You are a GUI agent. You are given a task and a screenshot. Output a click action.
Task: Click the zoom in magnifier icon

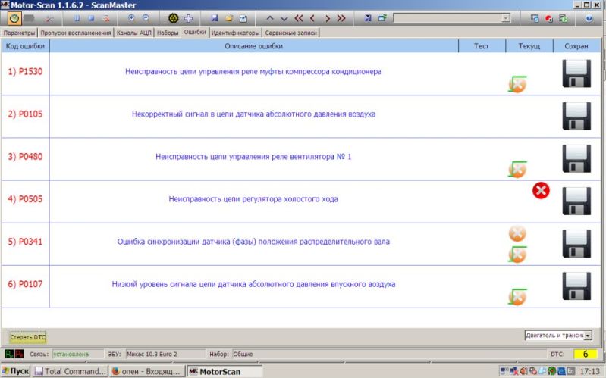click(x=132, y=18)
